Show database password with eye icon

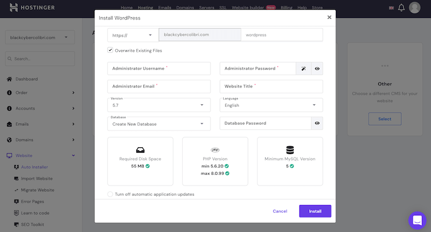317,124
